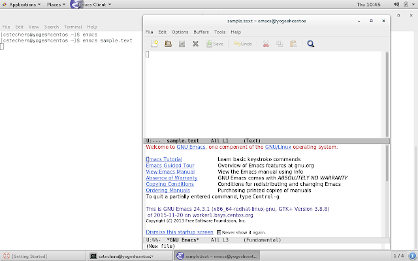Screen dimensions: 418x261
Task: Search text with the magnifier icon
Action: pyautogui.click(x=311, y=44)
